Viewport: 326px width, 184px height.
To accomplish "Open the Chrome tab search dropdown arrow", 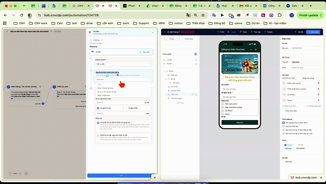I will [24, 6].
